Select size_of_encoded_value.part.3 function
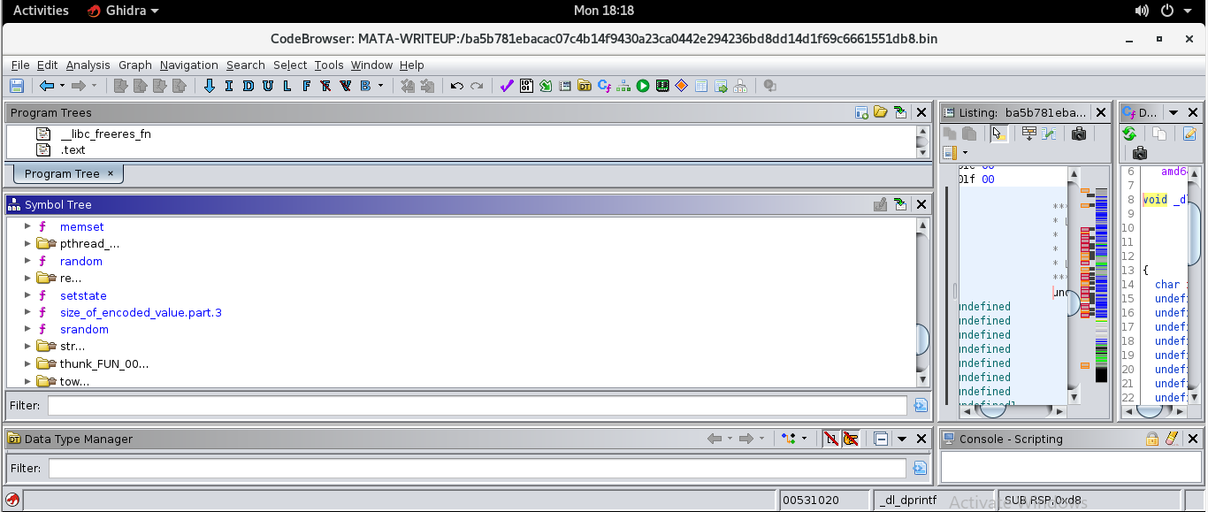 tap(141, 312)
